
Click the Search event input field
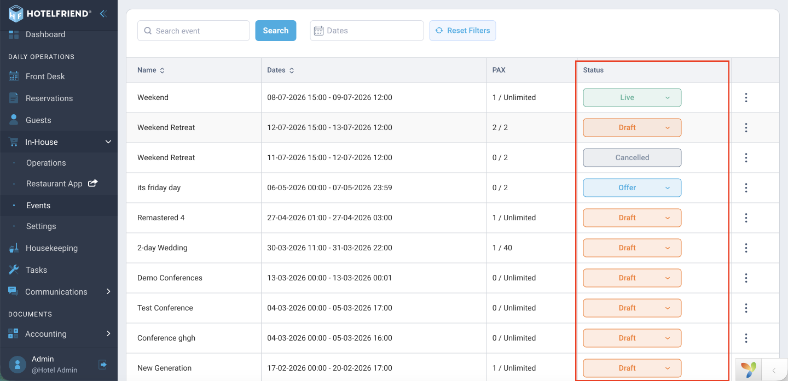point(194,31)
